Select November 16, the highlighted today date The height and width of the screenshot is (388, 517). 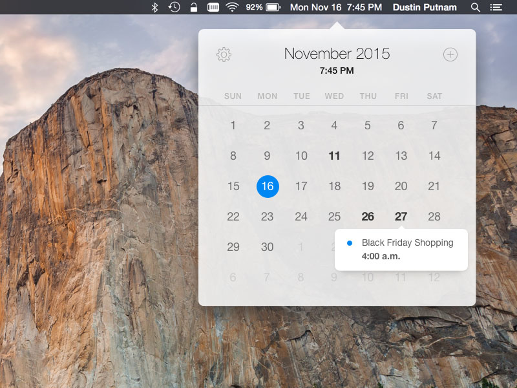tap(267, 186)
